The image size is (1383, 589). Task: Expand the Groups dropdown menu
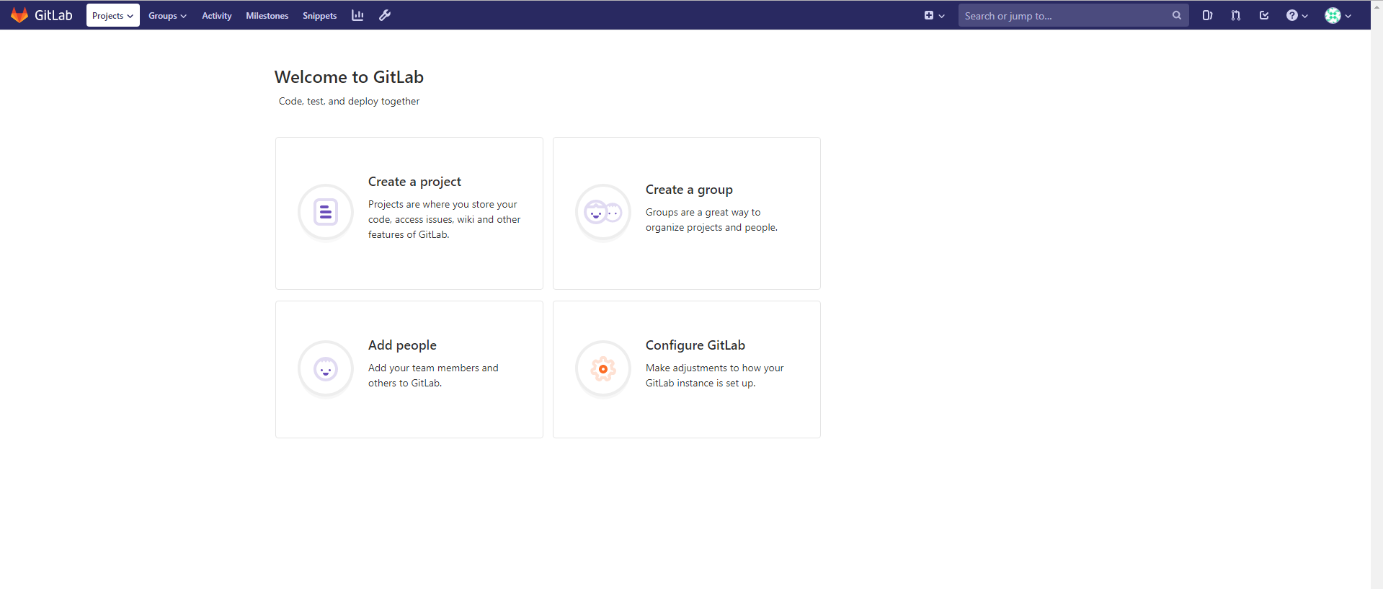pyautogui.click(x=167, y=15)
